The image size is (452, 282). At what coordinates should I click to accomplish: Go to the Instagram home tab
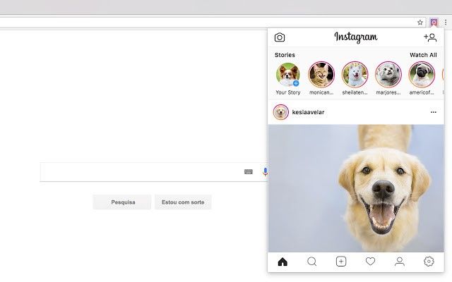pos(282,262)
